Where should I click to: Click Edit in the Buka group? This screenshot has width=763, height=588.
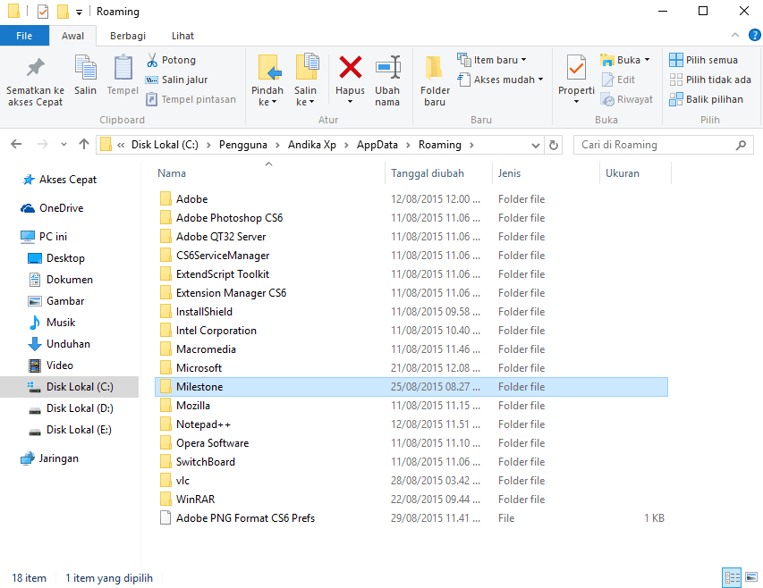tap(618, 80)
